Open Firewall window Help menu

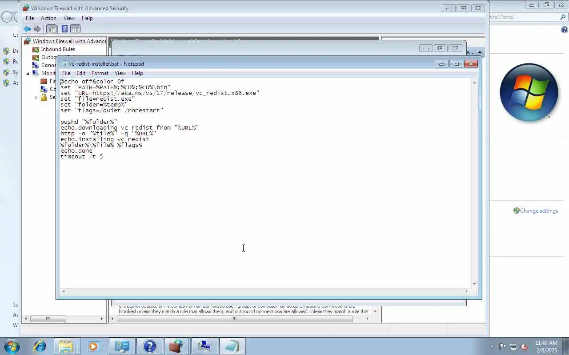pos(87,18)
